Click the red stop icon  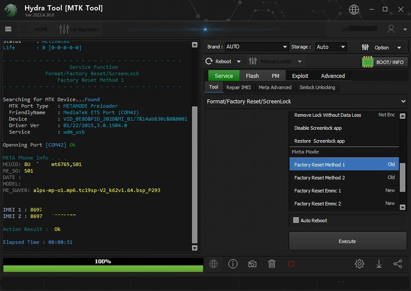[291, 264]
